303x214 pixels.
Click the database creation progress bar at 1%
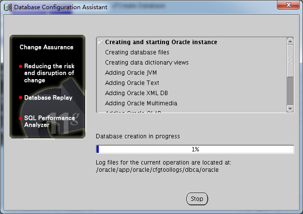(x=195, y=149)
